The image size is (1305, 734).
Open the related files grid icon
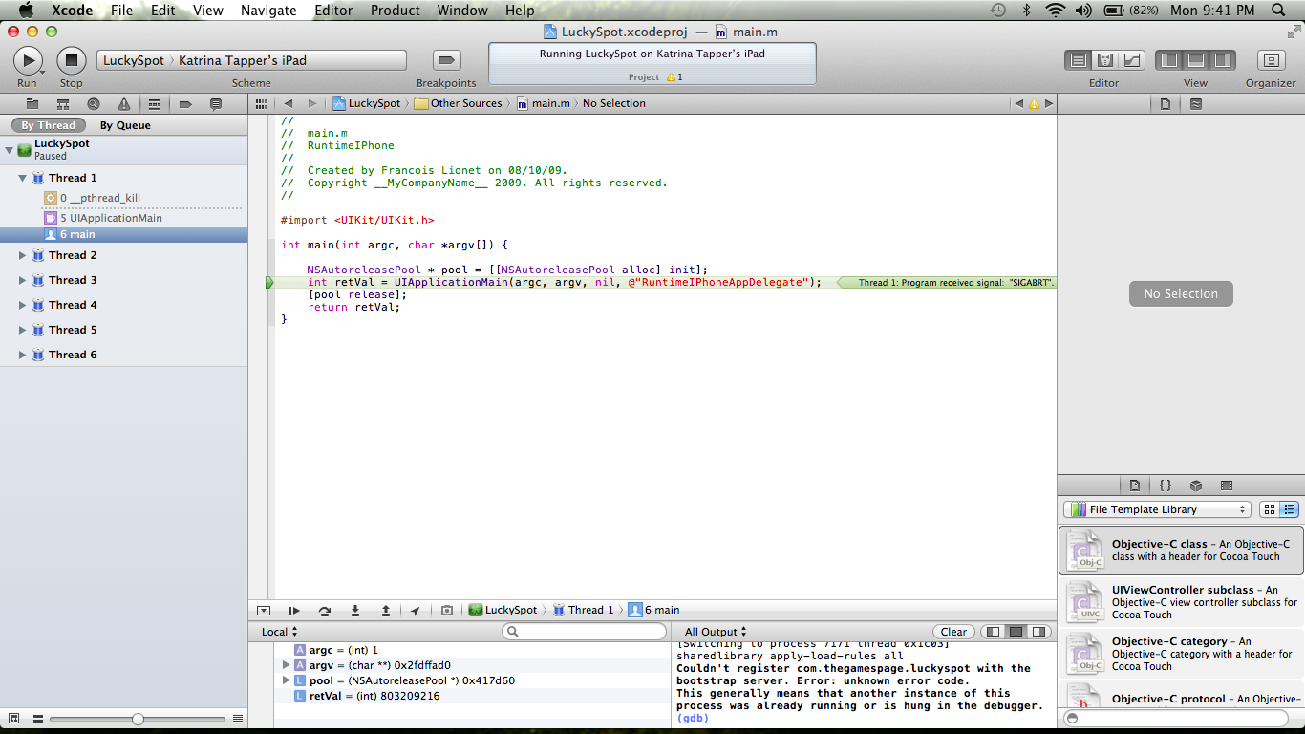click(261, 103)
